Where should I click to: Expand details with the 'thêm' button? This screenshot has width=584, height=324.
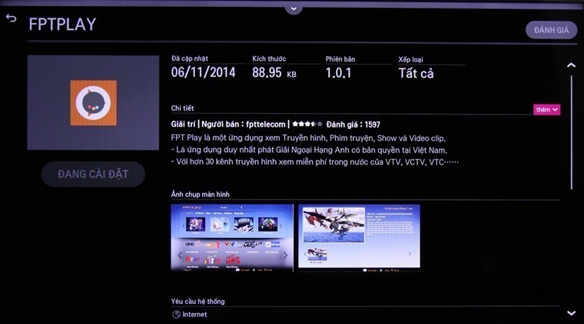(x=546, y=110)
